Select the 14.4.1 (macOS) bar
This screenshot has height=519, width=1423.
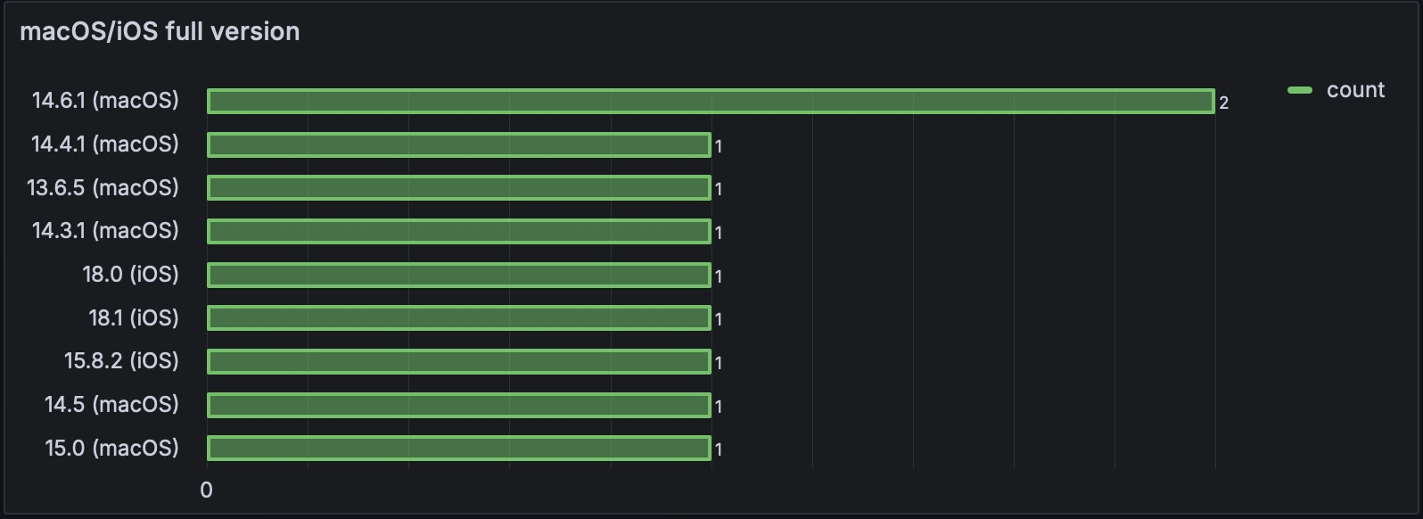coord(459,144)
